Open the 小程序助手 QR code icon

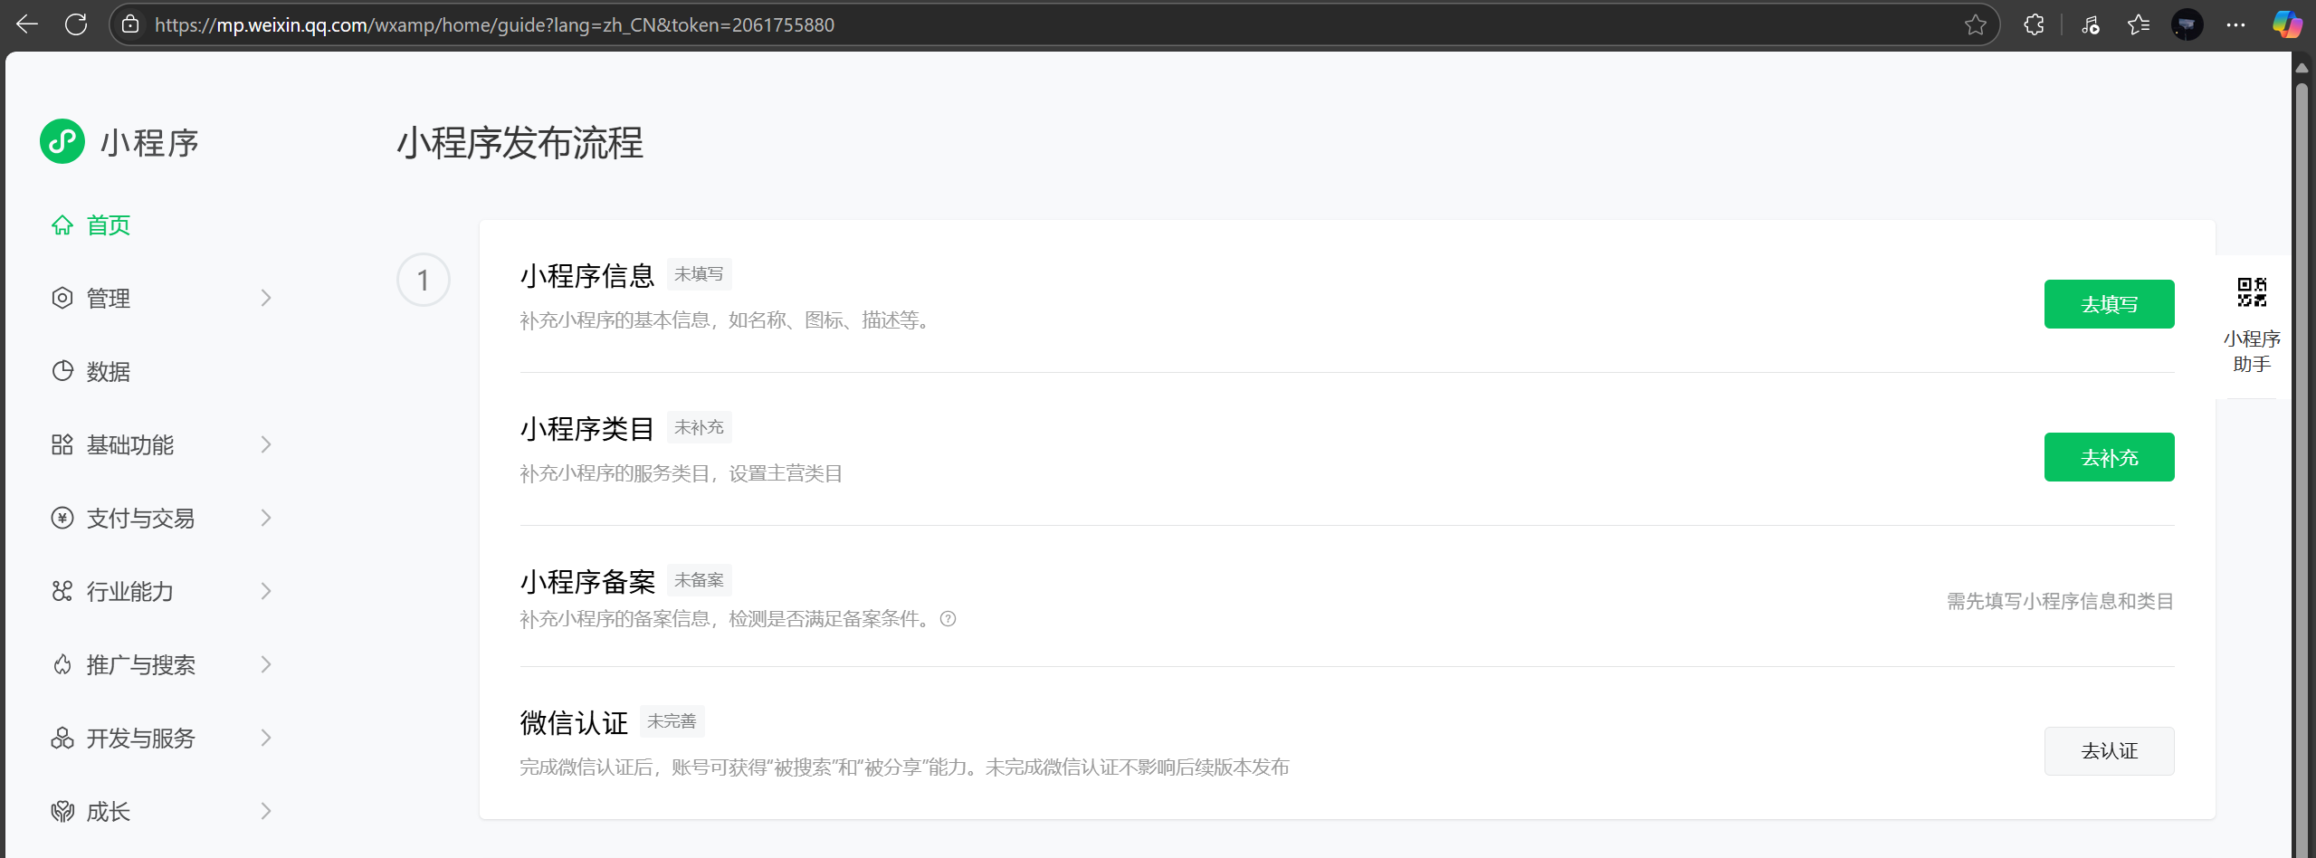[2252, 292]
